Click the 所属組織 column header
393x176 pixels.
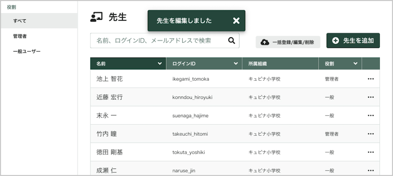click(280, 64)
